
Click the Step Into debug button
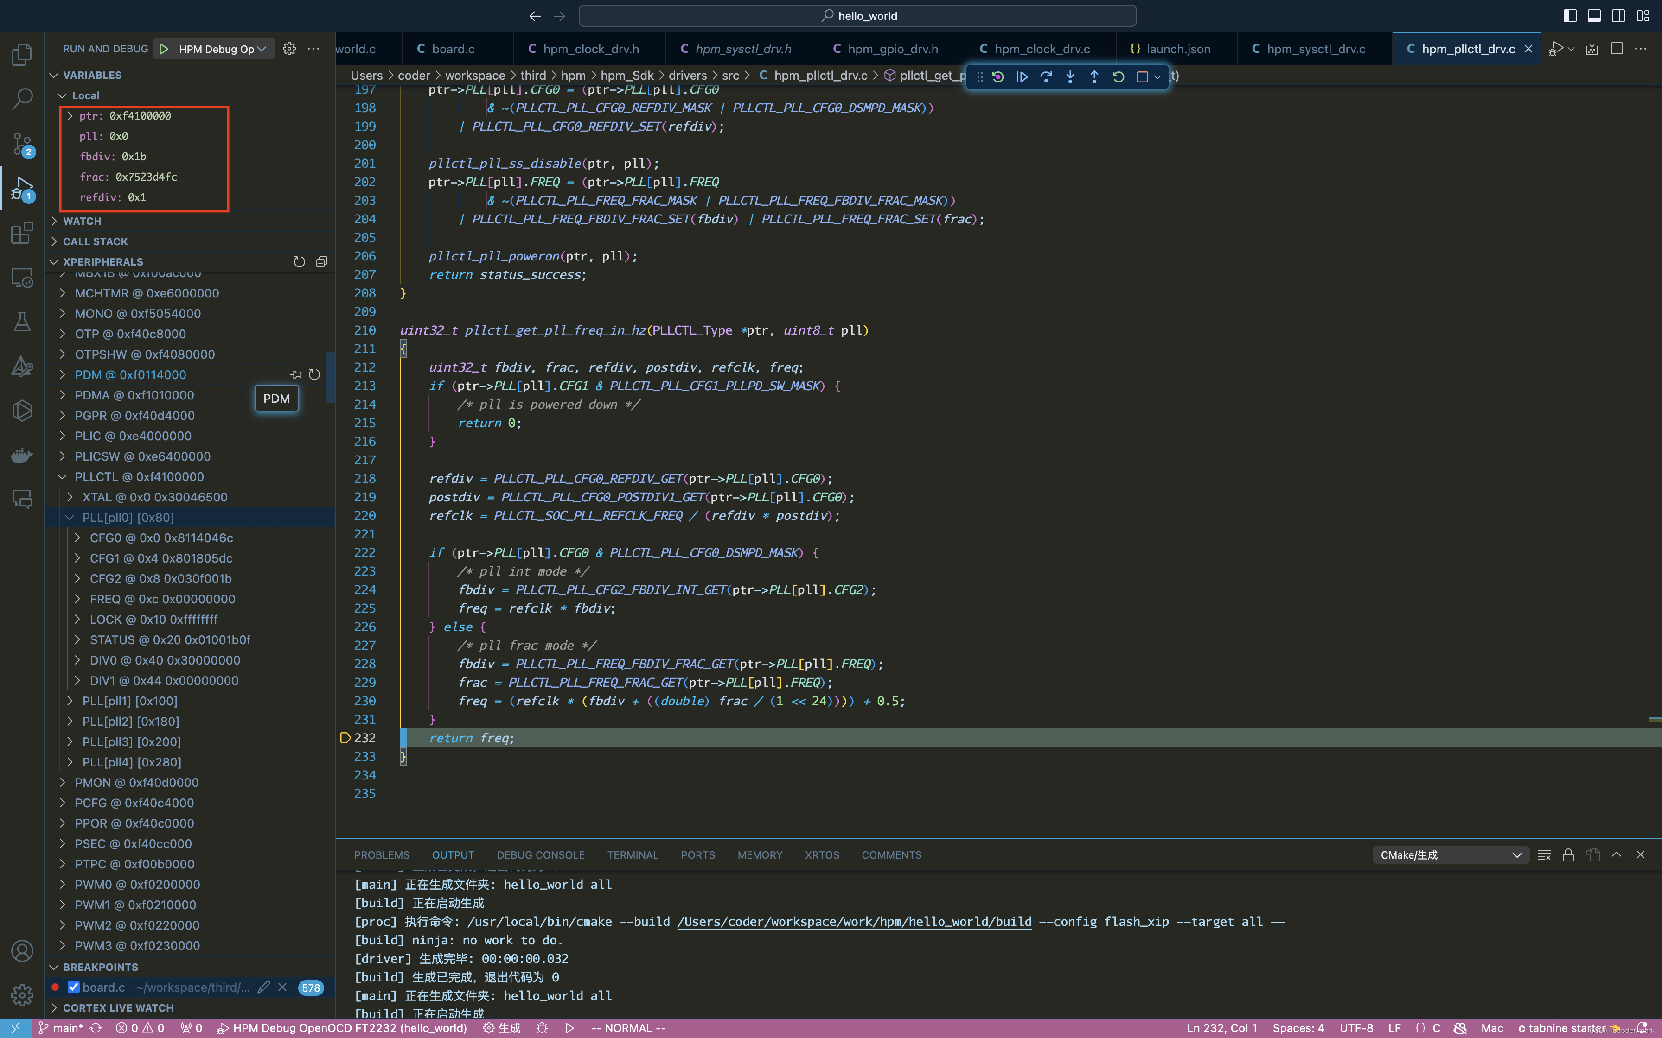click(1070, 77)
